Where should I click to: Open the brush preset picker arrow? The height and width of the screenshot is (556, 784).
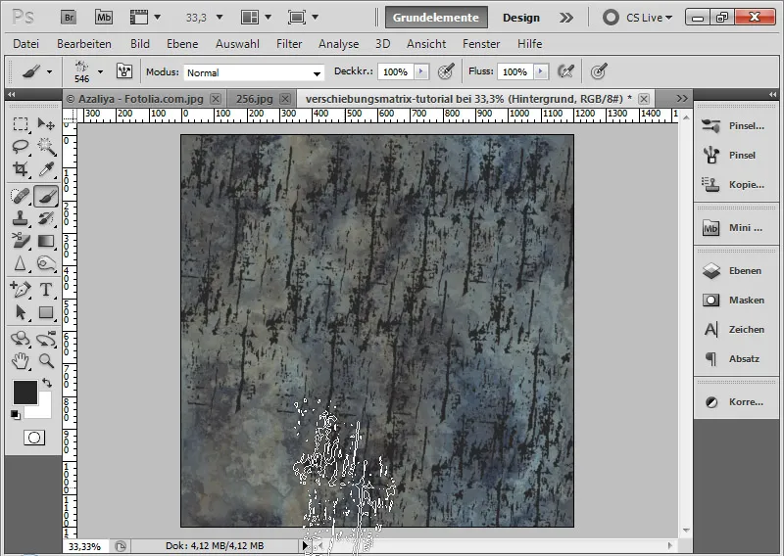[x=101, y=71]
